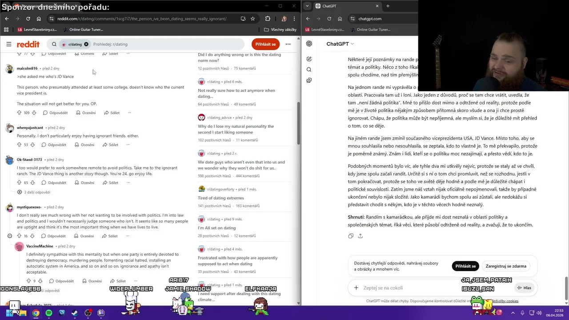The width and height of the screenshot is (569, 320).
Task: Bookmark the Reddit page with star
Action: tap(253, 19)
